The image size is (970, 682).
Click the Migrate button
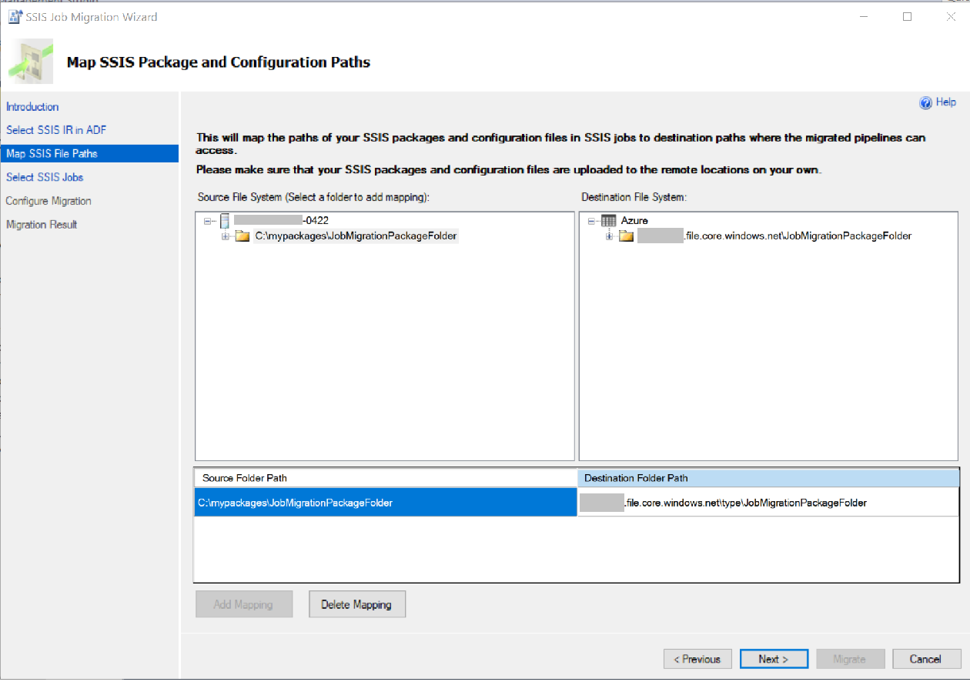tap(850, 659)
